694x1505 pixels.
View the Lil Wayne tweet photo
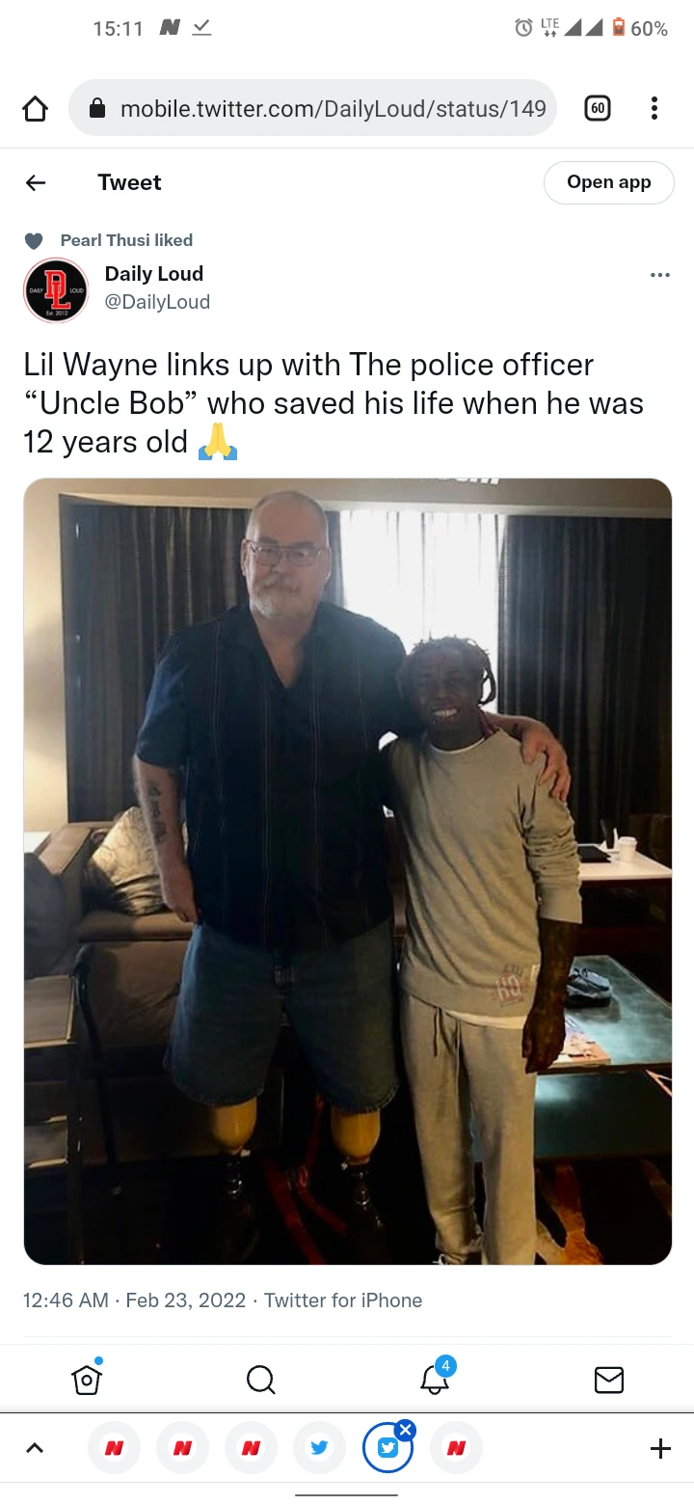(x=347, y=871)
